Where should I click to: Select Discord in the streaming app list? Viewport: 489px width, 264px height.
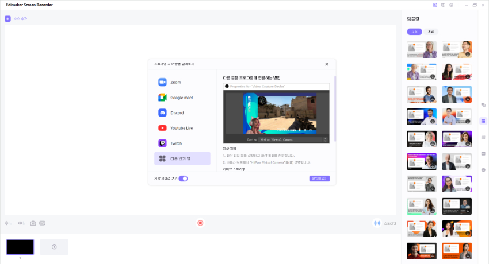click(182, 112)
